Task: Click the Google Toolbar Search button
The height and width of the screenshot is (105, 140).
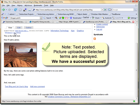Action: coord(47,18)
